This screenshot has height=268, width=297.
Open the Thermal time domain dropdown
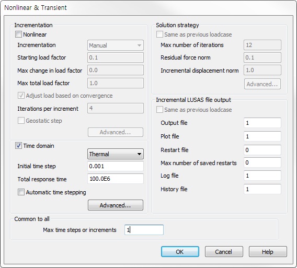pyautogui.click(x=116, y=154)
